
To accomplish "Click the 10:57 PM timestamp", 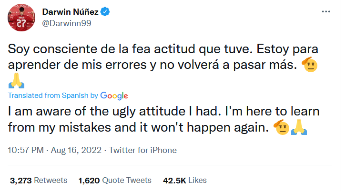I will pyautogui.click(x=27, y=150).
